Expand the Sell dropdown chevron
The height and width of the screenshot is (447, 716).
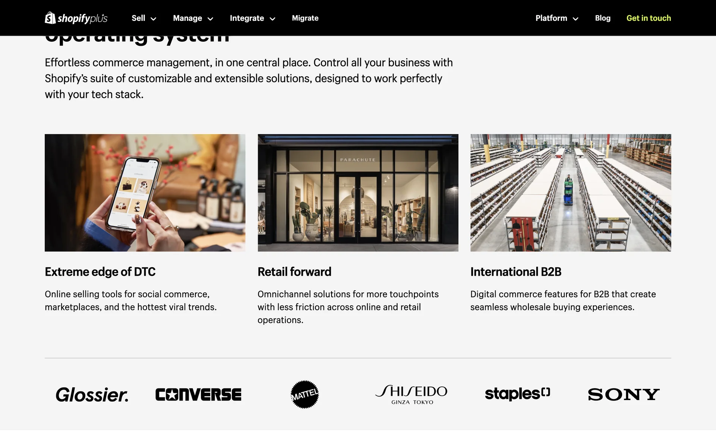pos(153,19)
